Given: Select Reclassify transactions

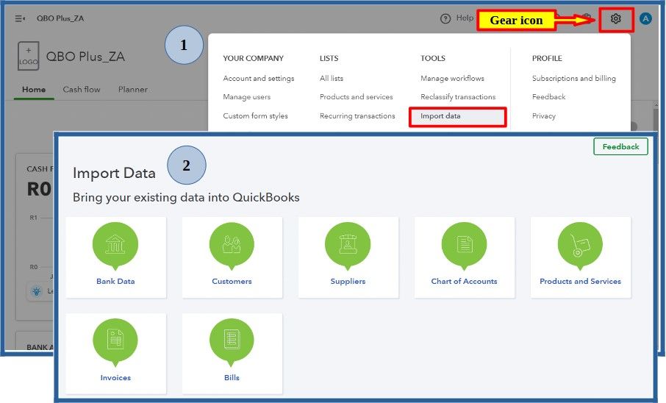Looking at the screenshot, I should (458, 97).
